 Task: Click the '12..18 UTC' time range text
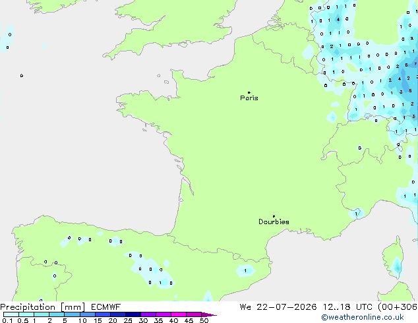(x=347, y=307)
